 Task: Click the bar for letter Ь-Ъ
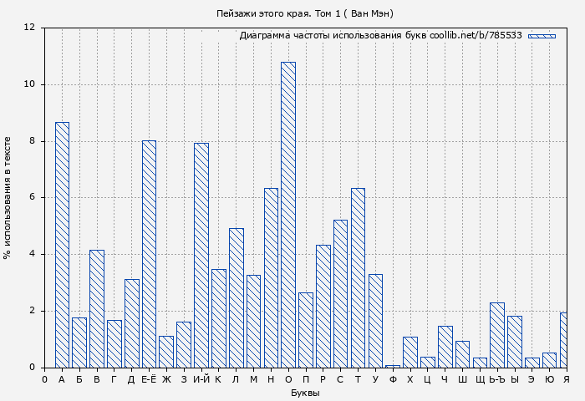click(x=496, y=335)
